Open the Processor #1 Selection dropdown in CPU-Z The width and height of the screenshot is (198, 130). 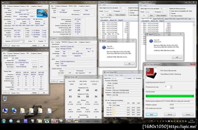[x=18, y=41]
